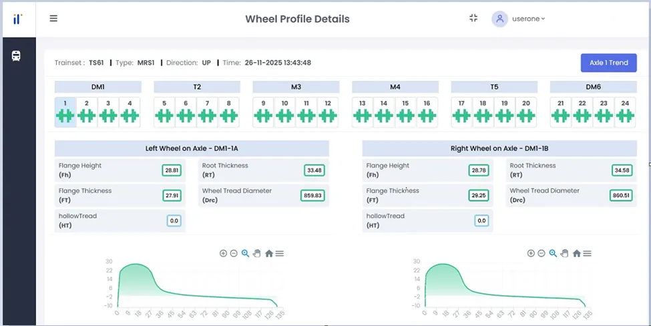Screen dimensions: 651x326
Task: Open the left chart's download menu icon
Action: click(280, 253)
